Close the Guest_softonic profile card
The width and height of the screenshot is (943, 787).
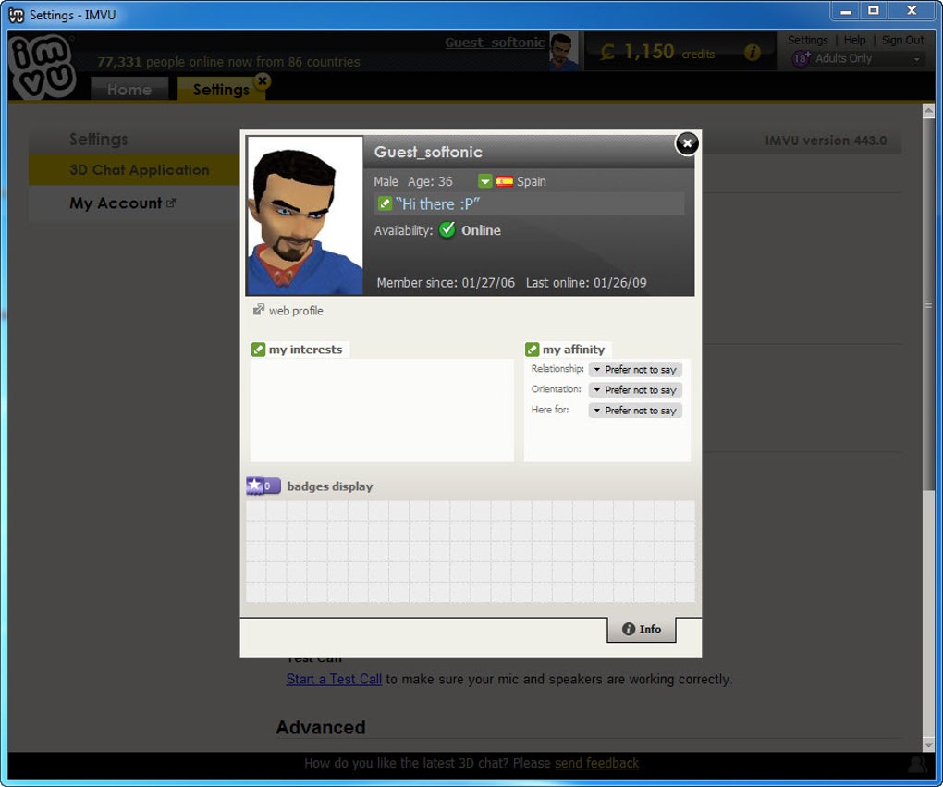coord(687,143)
